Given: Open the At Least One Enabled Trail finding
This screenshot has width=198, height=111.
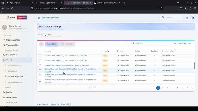Looking at the screenshot, I should [67, 65].
